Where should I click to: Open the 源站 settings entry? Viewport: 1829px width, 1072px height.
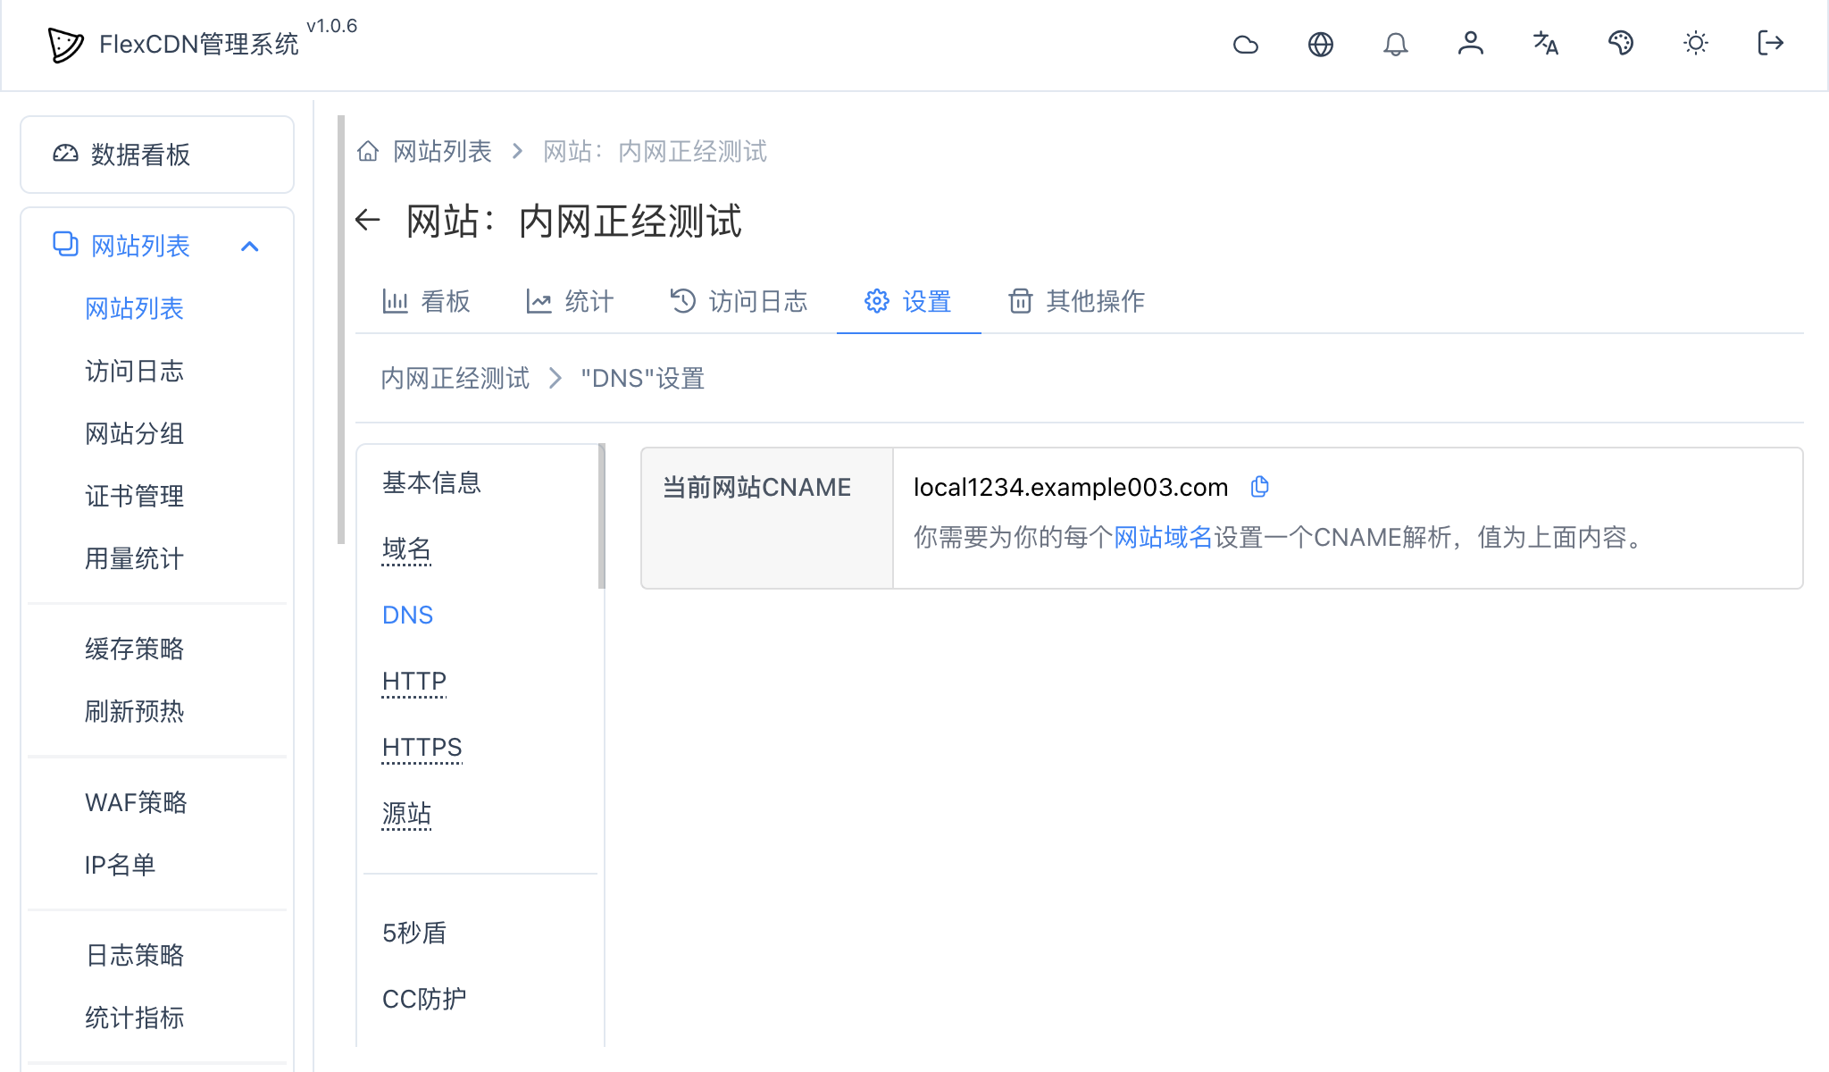coord(406,814)
